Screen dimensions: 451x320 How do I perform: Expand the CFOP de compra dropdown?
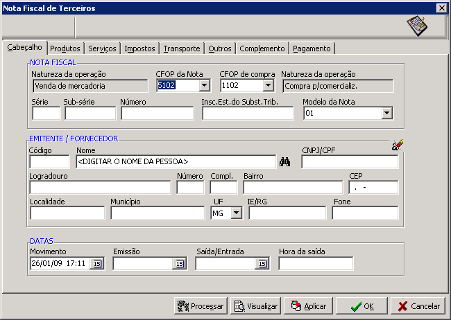click(269, 86)
